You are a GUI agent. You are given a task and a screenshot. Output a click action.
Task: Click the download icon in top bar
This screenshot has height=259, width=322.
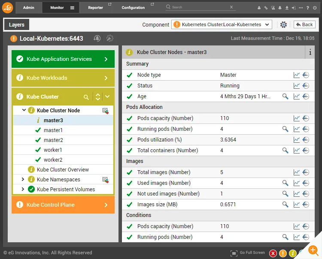click(x=287, y=8)
